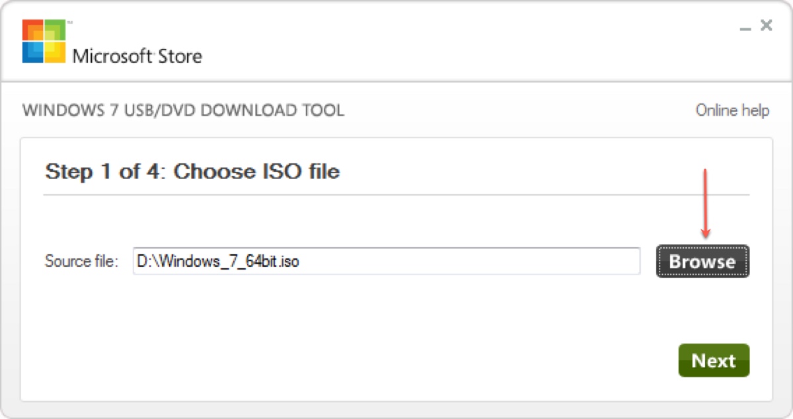Open the Browse file picker
793x419 pixels.
tap(702, 261)
